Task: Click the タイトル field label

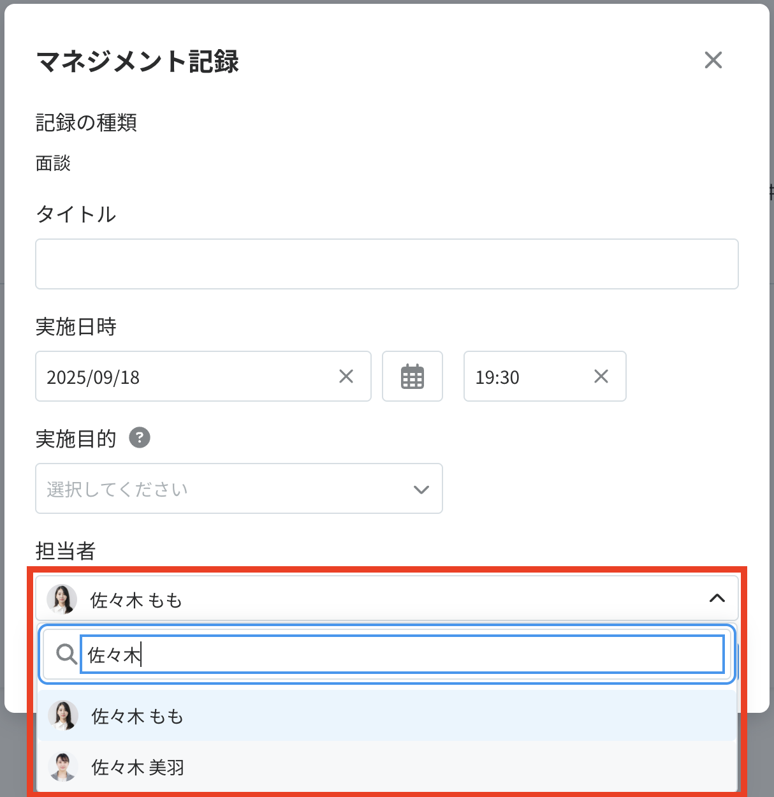Action: pos(76,214)
